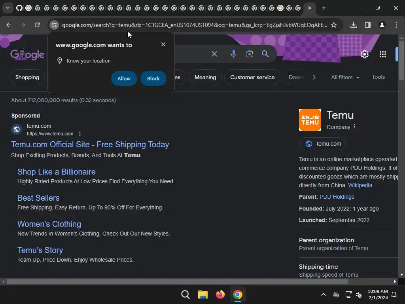This screenshot has width=405, height=304.
Task: Show hidden system tray icons
Action: click(x=324, y=294)
